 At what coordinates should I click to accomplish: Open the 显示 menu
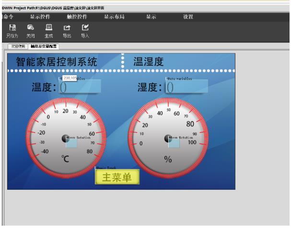tap(151, 17)
